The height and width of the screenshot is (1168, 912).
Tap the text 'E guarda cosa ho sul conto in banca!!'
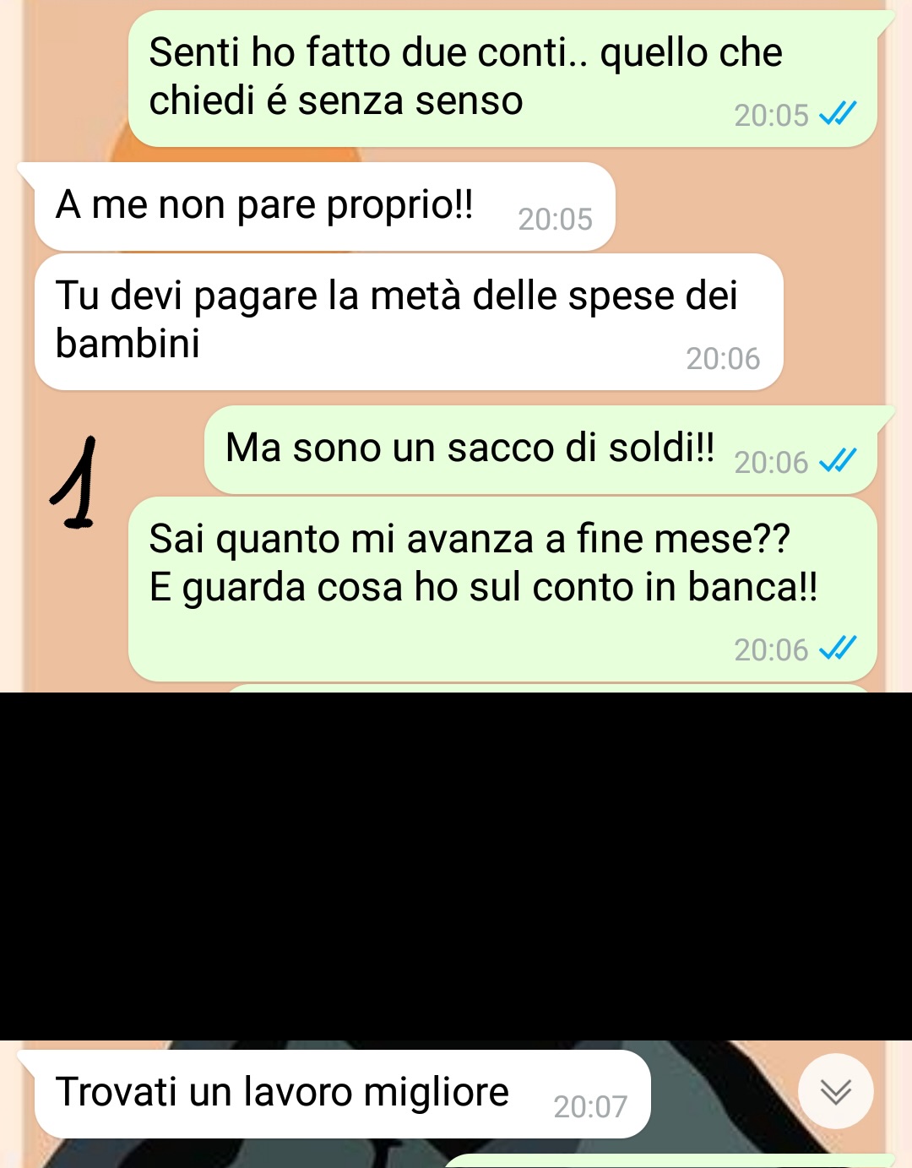point(483,587)
